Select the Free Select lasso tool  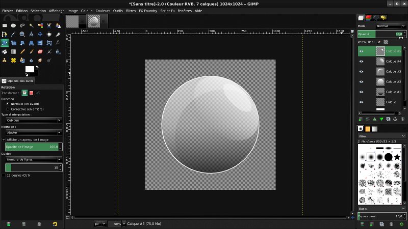pos(22,25)
